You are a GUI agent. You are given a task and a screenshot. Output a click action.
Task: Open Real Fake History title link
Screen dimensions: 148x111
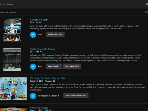[39, 108]
